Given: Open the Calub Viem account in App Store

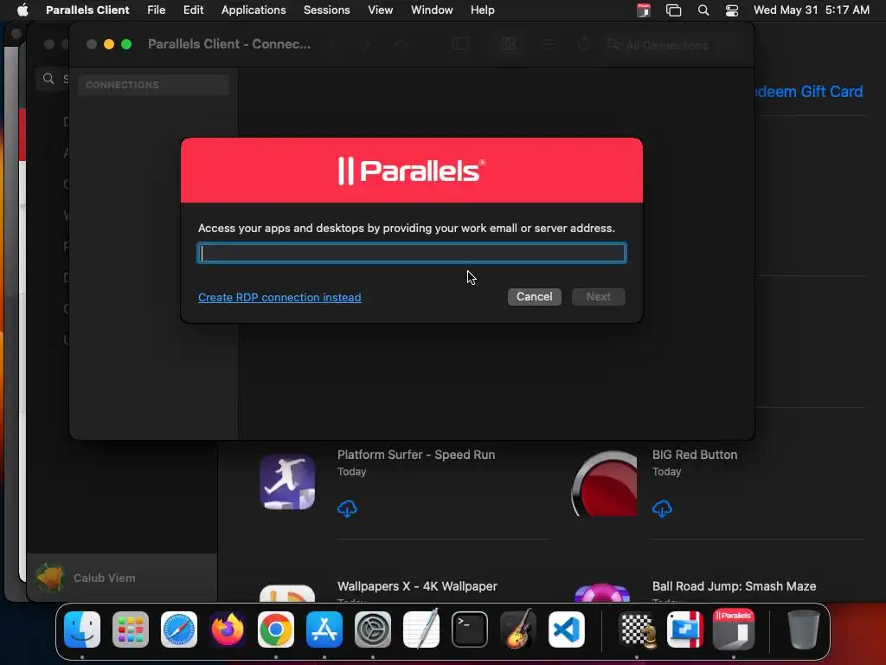Looking at the screenshot, I should 121,578.
